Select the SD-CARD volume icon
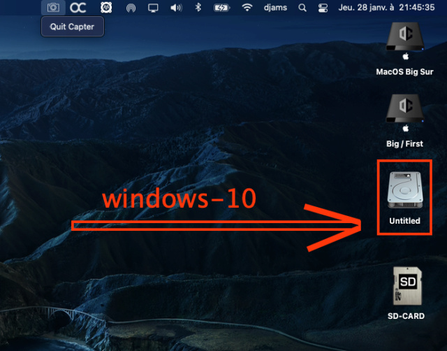The width and height of the screenshot is (447, 351). click(407, 286)
